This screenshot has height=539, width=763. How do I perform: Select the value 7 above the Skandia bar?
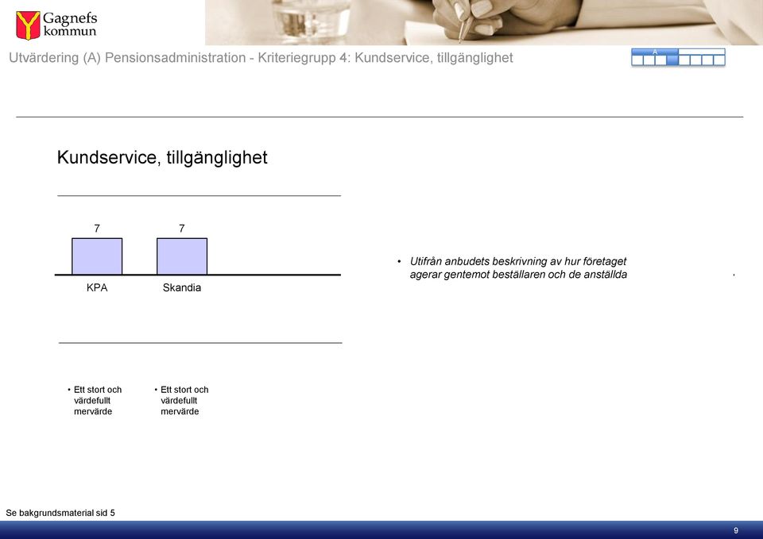coord(182,229)
